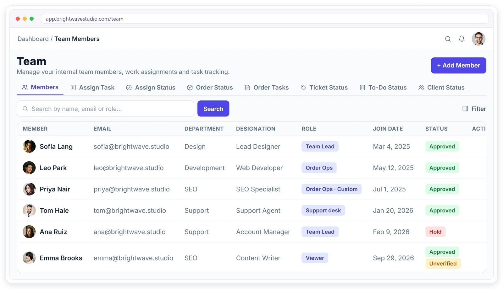The width and height of the screenshot is (503, 289).
Task: Switch to the Members tab
Action: click(x=40, y=87)
